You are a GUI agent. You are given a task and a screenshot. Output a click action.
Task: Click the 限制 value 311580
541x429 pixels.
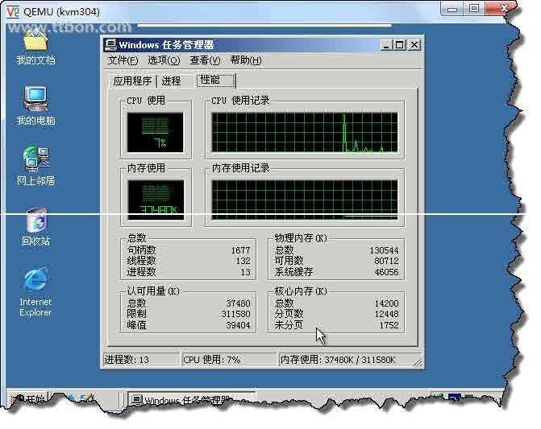click(x=235, y=314)
